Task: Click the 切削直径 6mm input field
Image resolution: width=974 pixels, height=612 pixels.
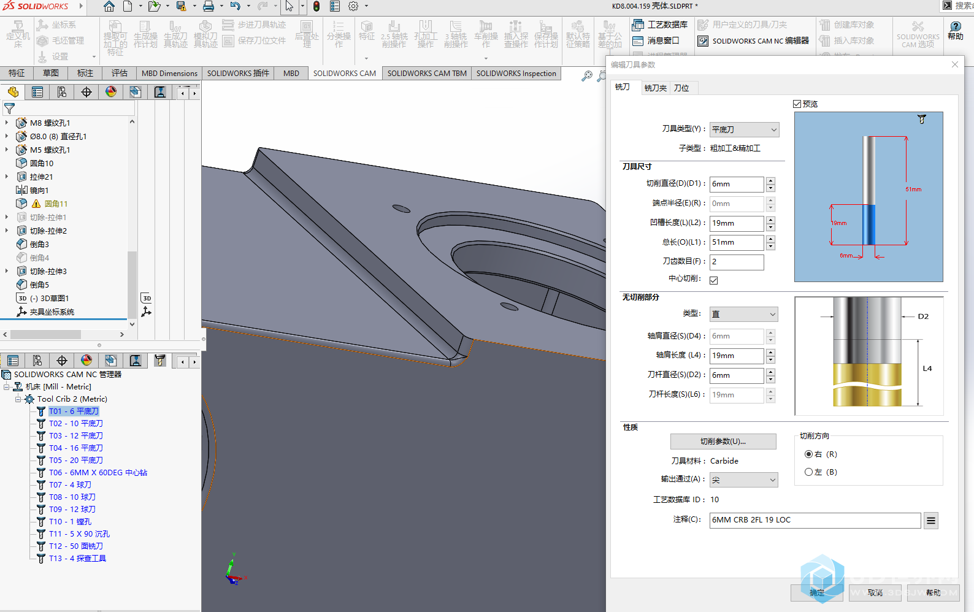Action: coord(737,184)
